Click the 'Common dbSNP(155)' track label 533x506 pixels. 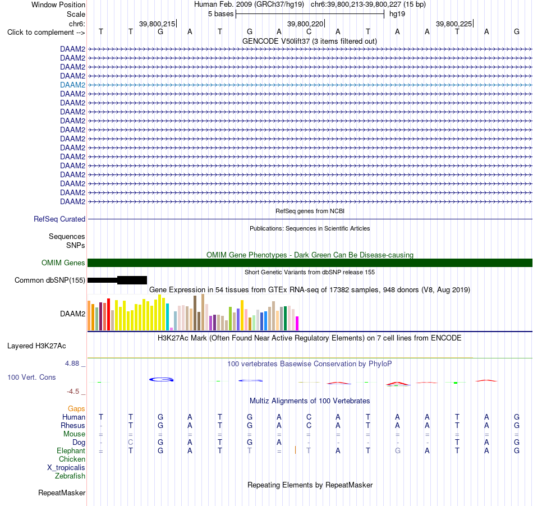[49, 280]
